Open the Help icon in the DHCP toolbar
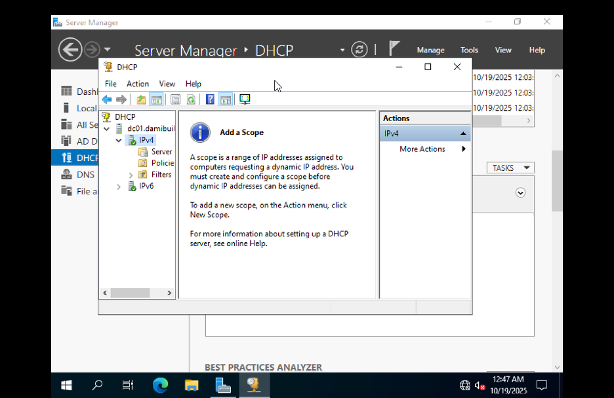This screenshot has height=398, width=614. pos(210,99)
